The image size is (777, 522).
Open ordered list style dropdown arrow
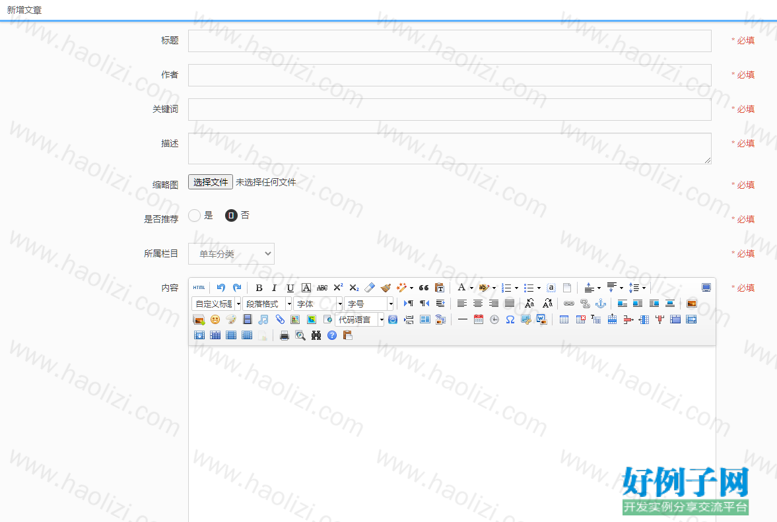pyautogui.click(x=516, y=288)
